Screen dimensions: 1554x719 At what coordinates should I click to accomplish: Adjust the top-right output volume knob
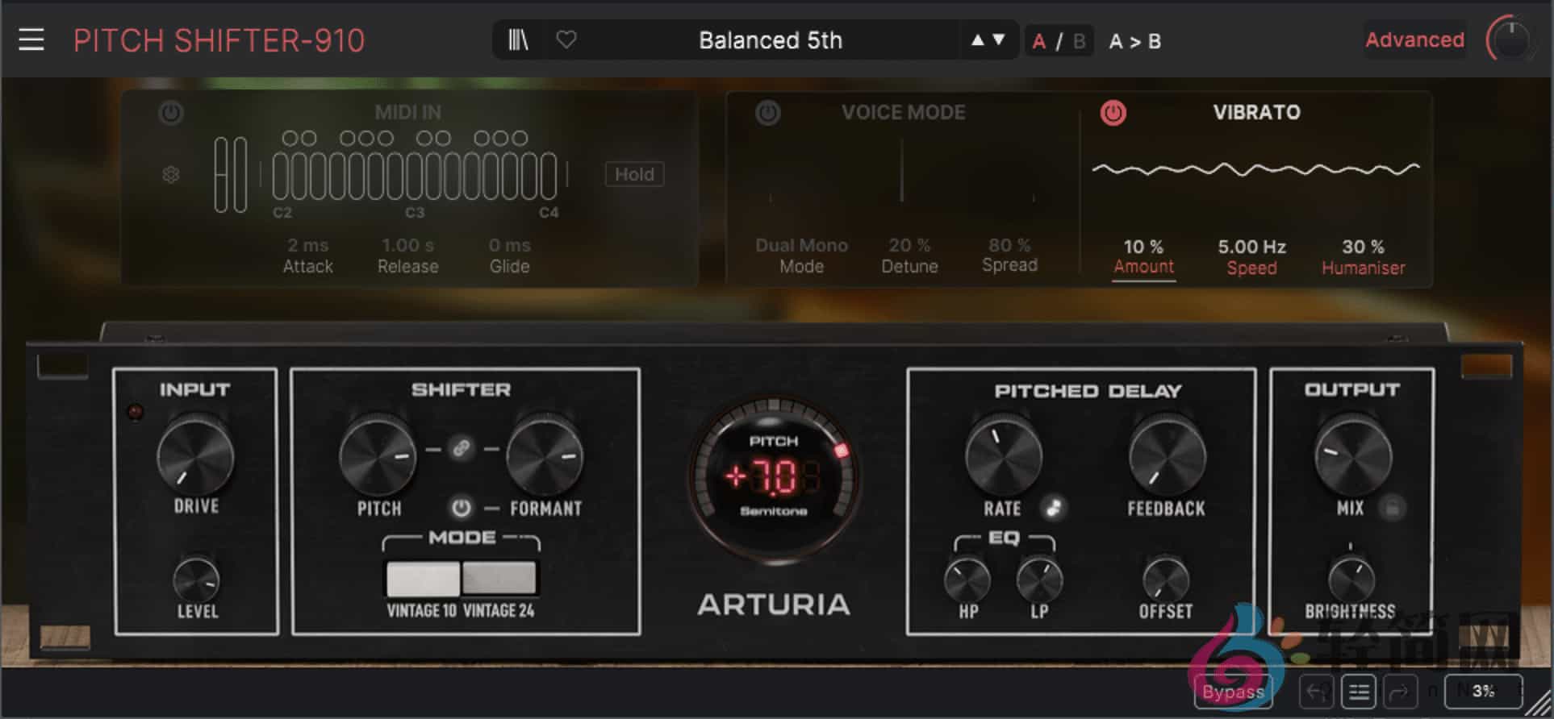pyautogui.click(x=1511, y=40)
